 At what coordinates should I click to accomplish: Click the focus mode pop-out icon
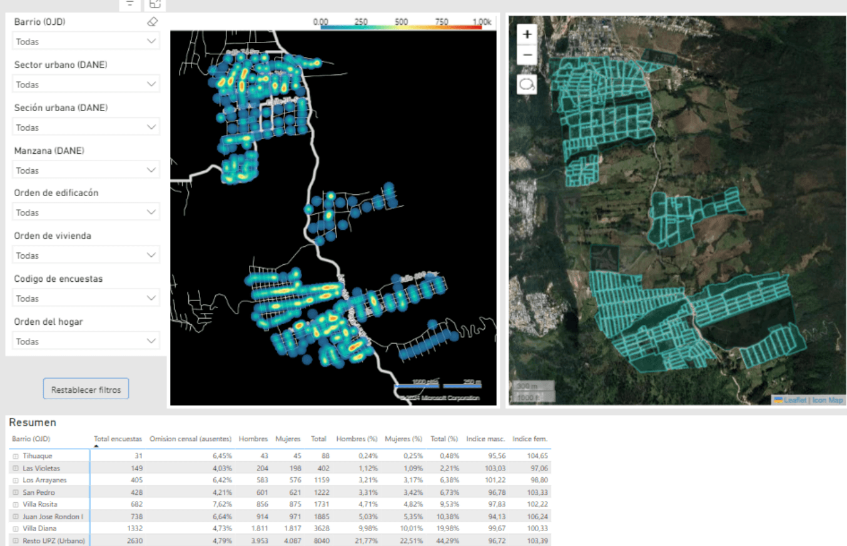pyautogui.click(x=155, y=4)
